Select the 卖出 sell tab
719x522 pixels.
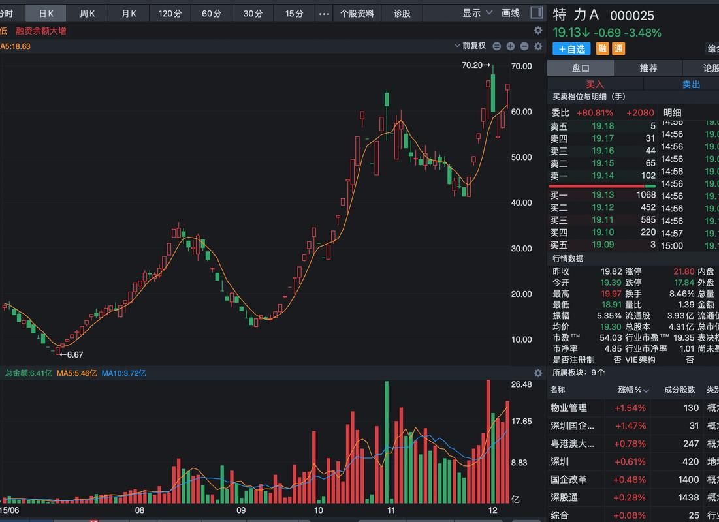[691, 84]
